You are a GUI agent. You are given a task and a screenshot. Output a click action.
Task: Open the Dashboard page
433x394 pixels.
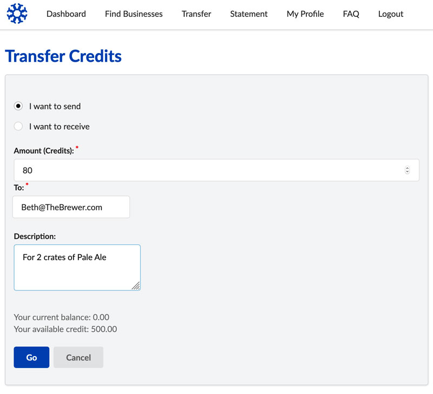click(66, 14)
